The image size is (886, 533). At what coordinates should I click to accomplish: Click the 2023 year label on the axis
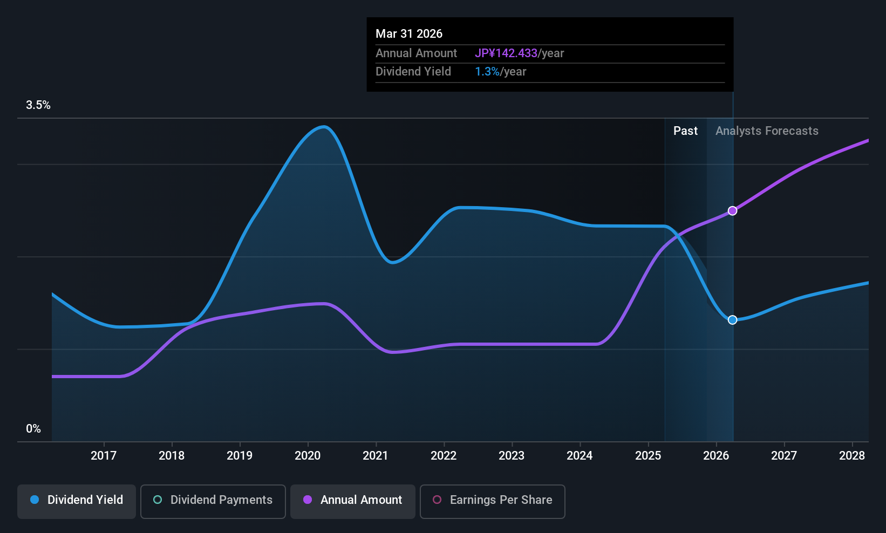coord(512,456)
